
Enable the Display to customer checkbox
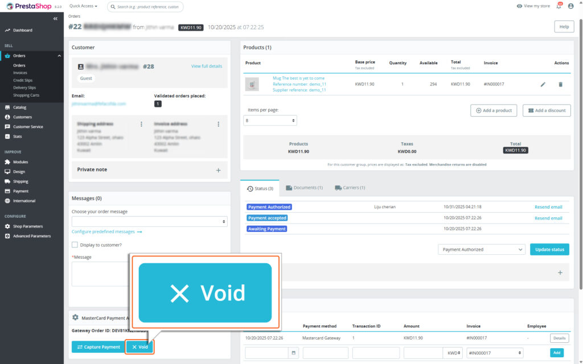(73, 245)
